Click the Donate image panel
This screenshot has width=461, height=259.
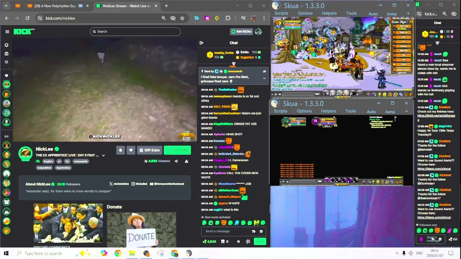142,230
